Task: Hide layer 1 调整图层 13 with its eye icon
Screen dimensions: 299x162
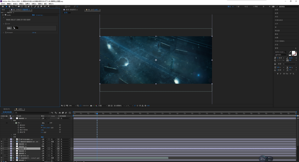Action: click(2, 118)
